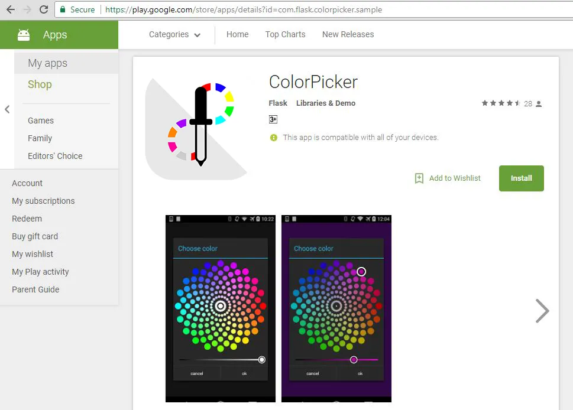Collapse the sidebar with the left chevron
573x410 pixels.
pyautogui.click(x=7, y=109)
